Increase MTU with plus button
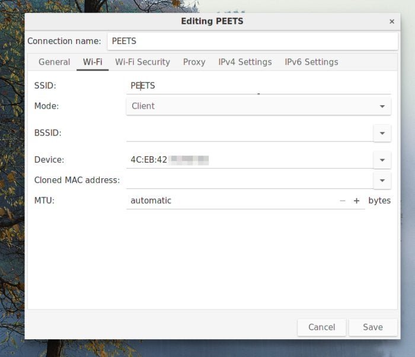415x357 pixels. tap(356, 201)
